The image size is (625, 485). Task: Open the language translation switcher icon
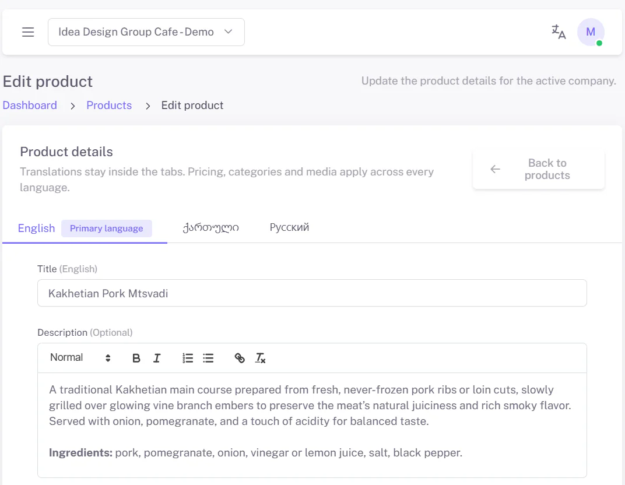[x=559, y=32]
